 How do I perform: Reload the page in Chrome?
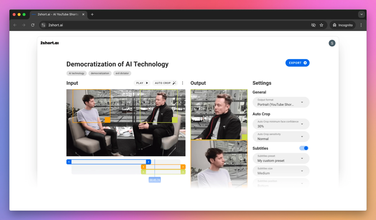pyautogui.click(x=33, y=25)
